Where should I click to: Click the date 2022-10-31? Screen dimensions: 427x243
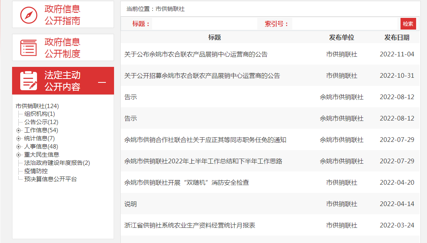(x=397, y=76)
